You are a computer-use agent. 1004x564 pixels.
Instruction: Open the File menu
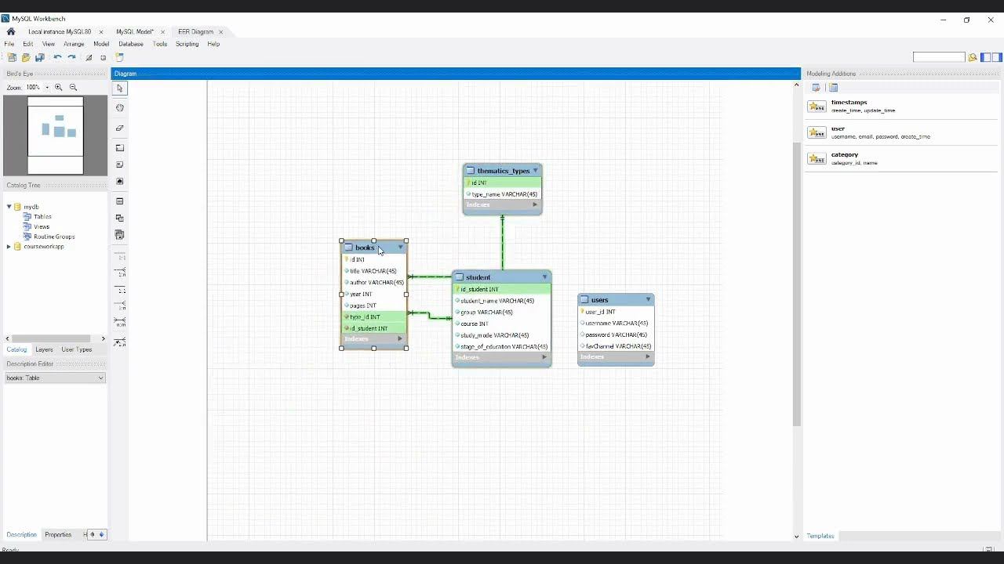click(9, 44)
